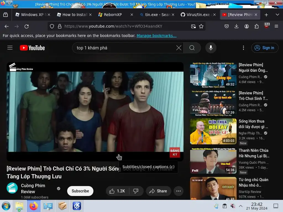The height and width of the screenshot is (212, 283).
Task: Open a new tab with plus button
Action: coord(266,15)
